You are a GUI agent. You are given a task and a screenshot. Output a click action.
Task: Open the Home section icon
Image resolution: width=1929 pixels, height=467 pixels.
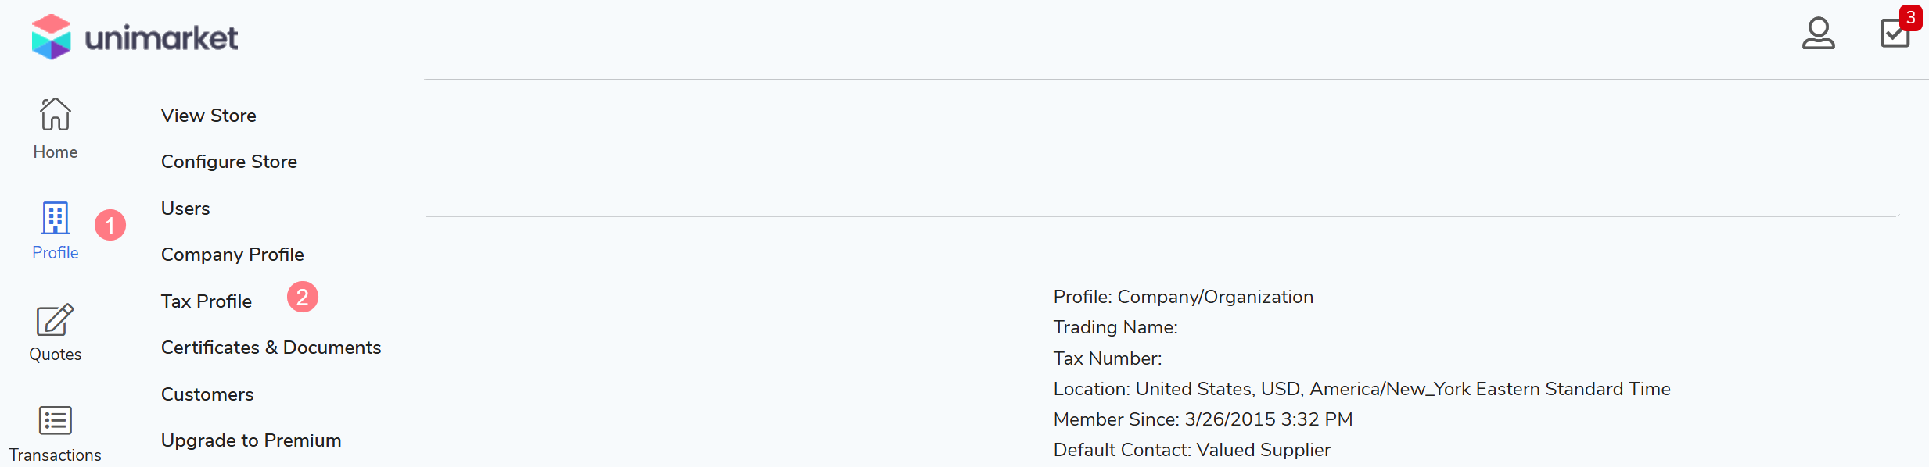point(56,114)
